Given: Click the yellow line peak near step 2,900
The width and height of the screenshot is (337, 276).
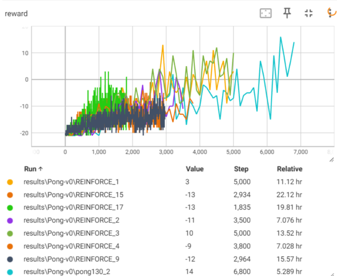Looking at the screenshot, I should [163, 46].
